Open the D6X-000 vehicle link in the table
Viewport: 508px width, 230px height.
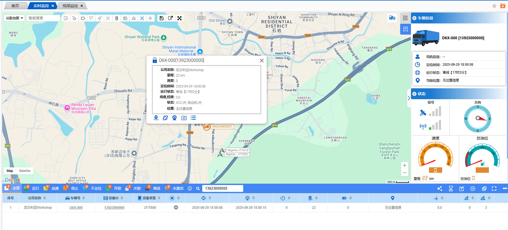coord(76,208)
